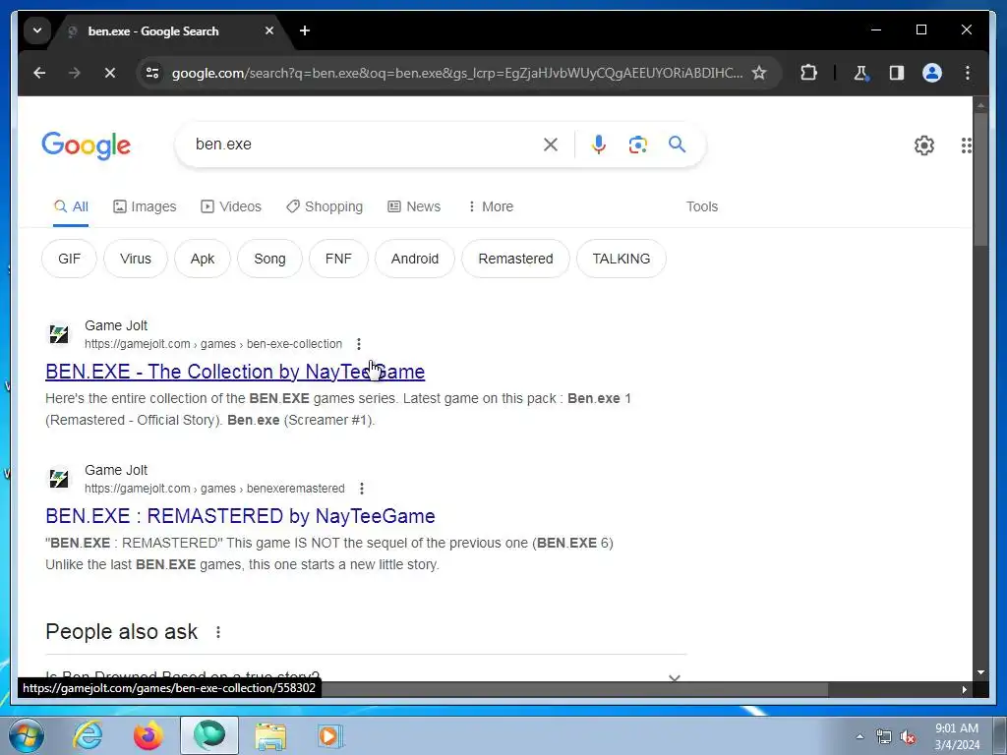
Task: Click the scrollbar down arrow
Action: click(x=980, y=672)
